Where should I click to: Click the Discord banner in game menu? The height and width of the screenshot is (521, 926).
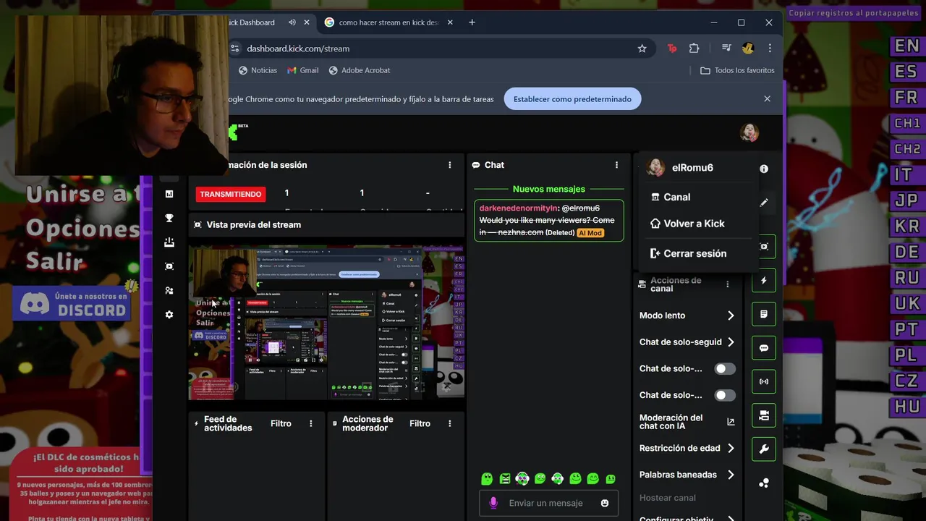coord(73,304)
